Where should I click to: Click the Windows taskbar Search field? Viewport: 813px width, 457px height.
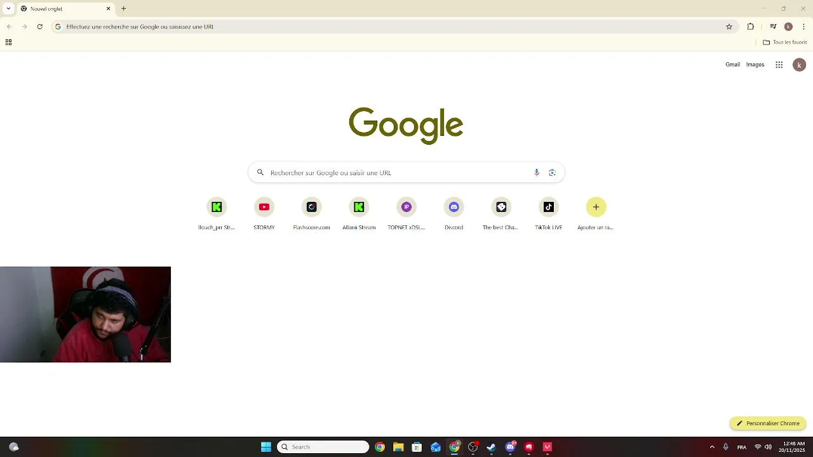pos(323,447)
